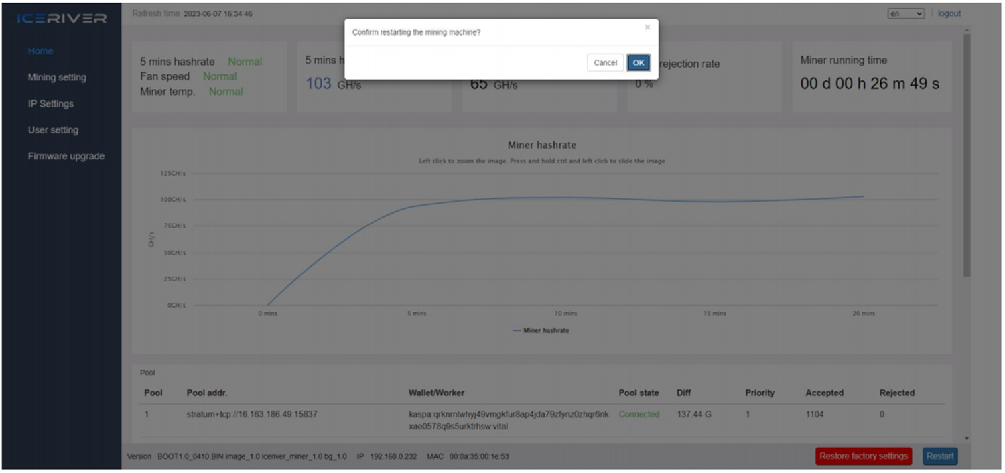Click the green Connected pool state
1005x473 pixels.
point(639,415)
